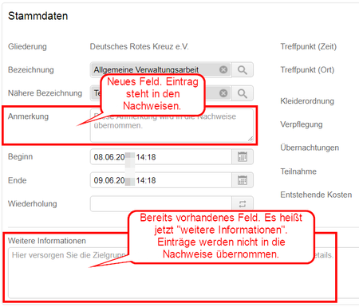Click into the Ende date field

coord(161,180)
